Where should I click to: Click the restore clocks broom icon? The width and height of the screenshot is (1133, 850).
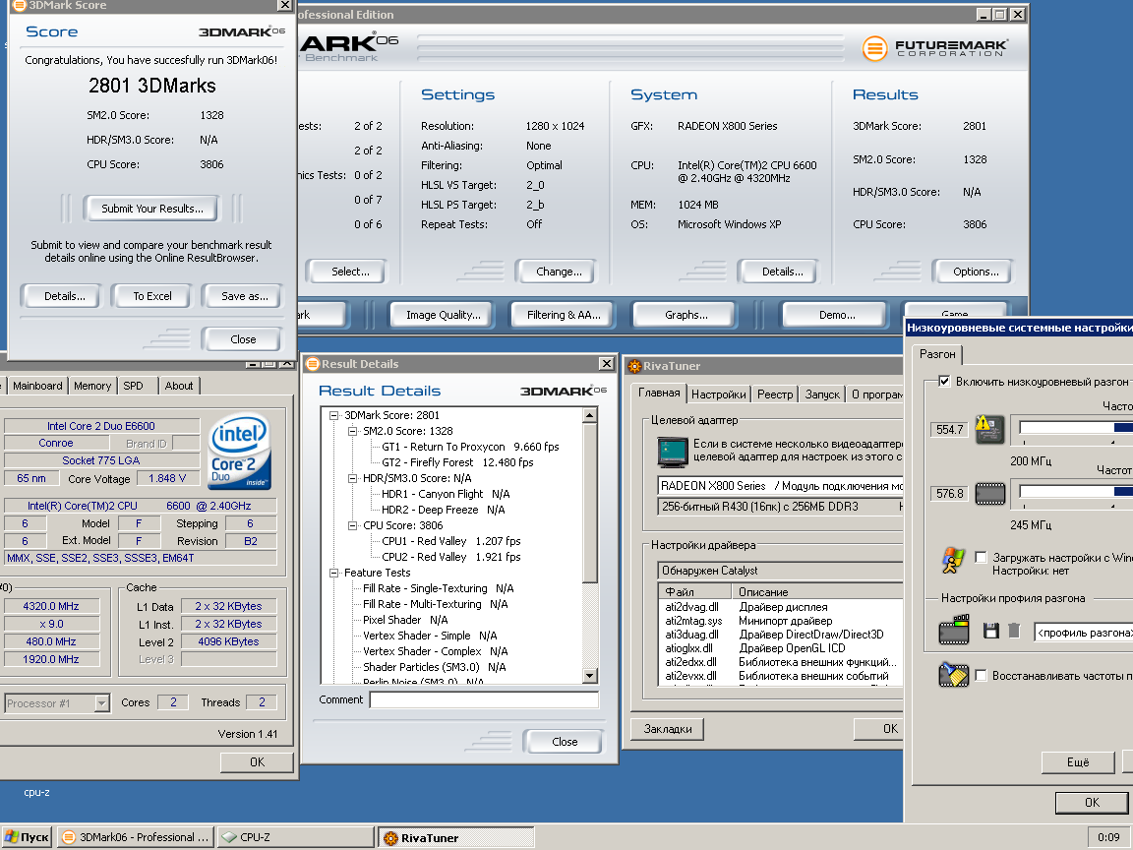953,675
